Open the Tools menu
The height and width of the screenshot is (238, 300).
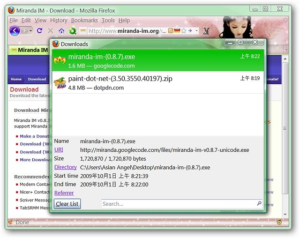(108, 20)
